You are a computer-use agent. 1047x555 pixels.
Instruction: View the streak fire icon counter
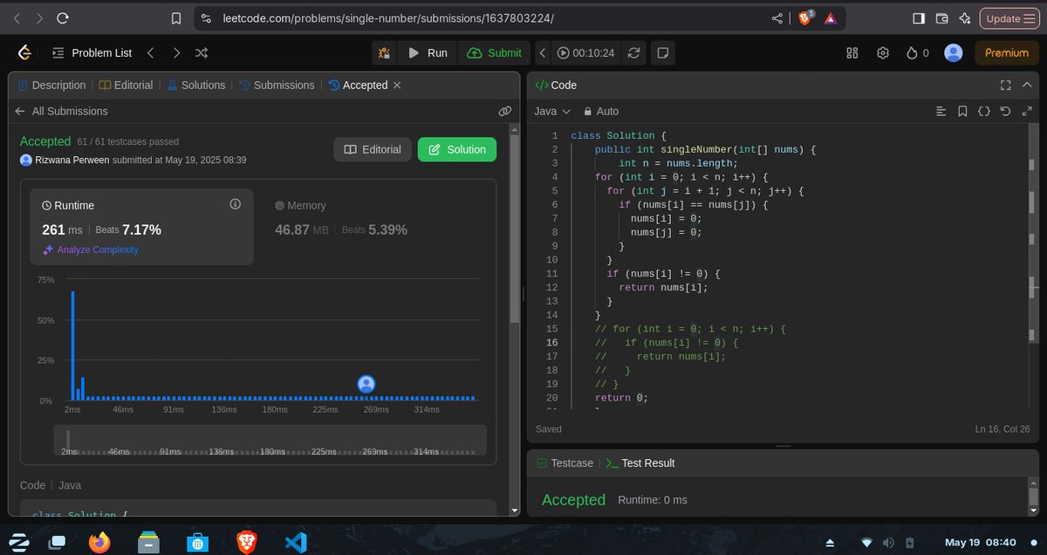(x=918, y=53)
